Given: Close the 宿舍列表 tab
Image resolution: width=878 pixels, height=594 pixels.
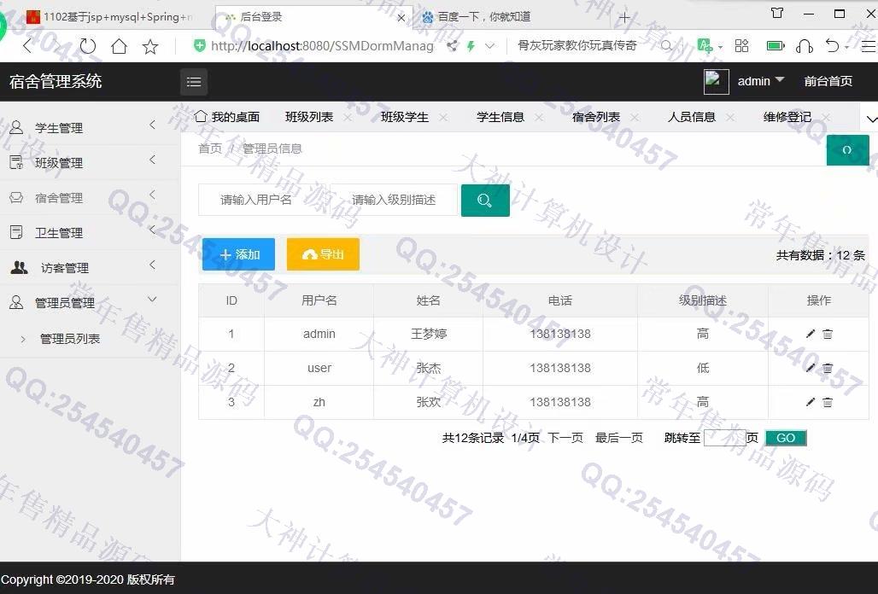Looking at the screenshot, I should click(635, 118).
